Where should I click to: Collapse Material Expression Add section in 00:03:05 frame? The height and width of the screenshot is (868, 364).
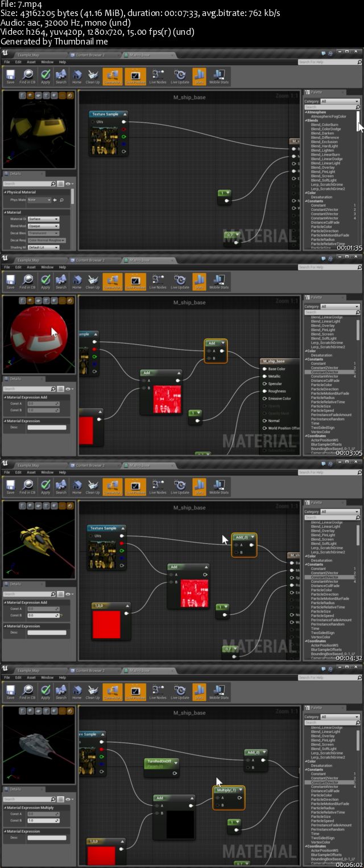5,397
